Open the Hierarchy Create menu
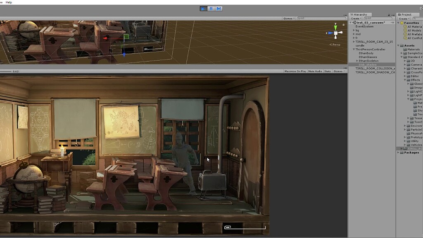The image size is (423, 238). [355, 18]
